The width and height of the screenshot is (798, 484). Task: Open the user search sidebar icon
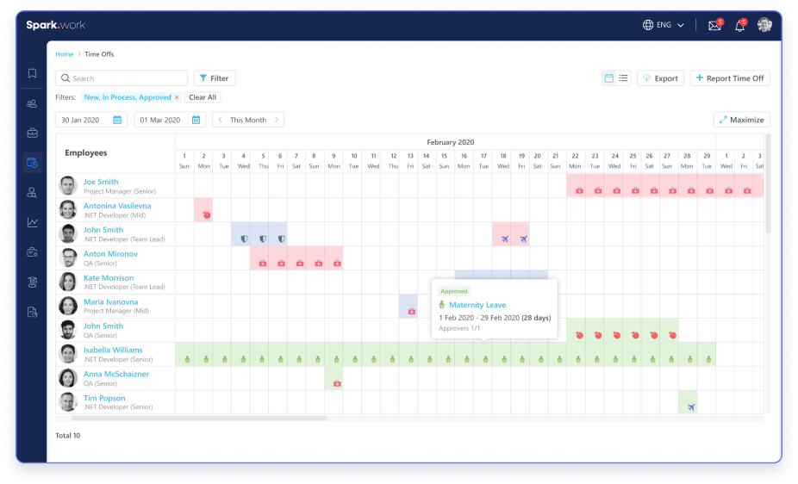point(32,192)
